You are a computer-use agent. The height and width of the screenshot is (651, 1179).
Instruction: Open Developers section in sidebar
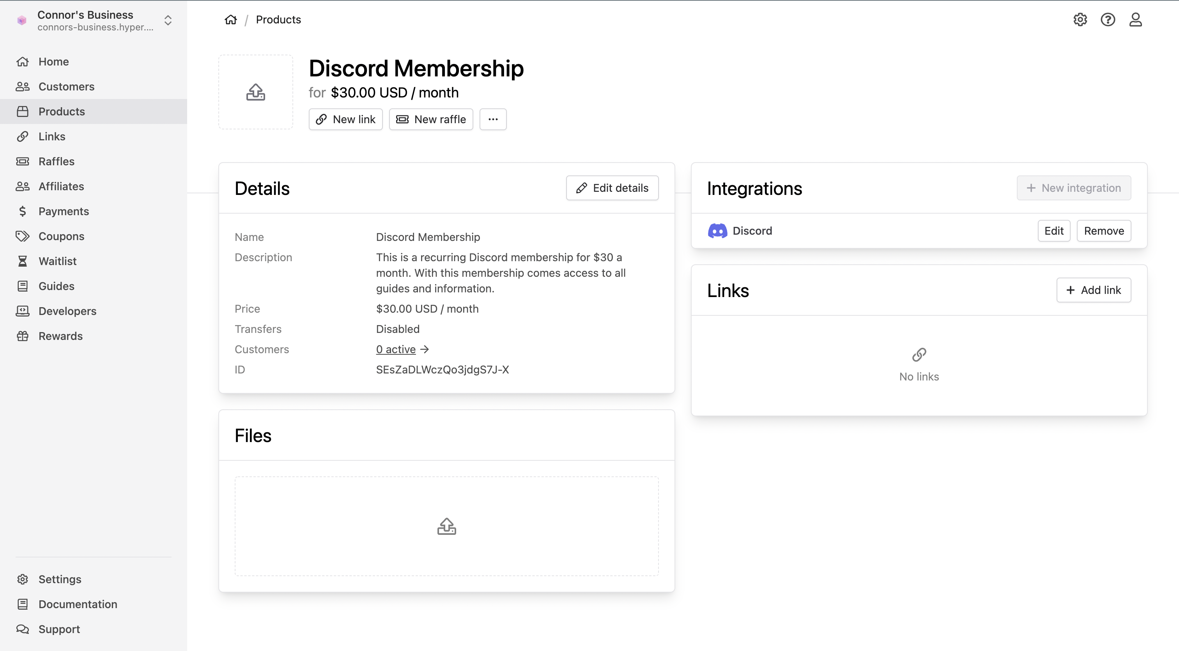coord(67,311)
